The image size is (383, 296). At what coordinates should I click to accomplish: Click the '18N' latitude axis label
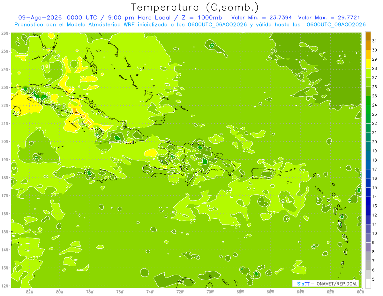pos(5,178)
